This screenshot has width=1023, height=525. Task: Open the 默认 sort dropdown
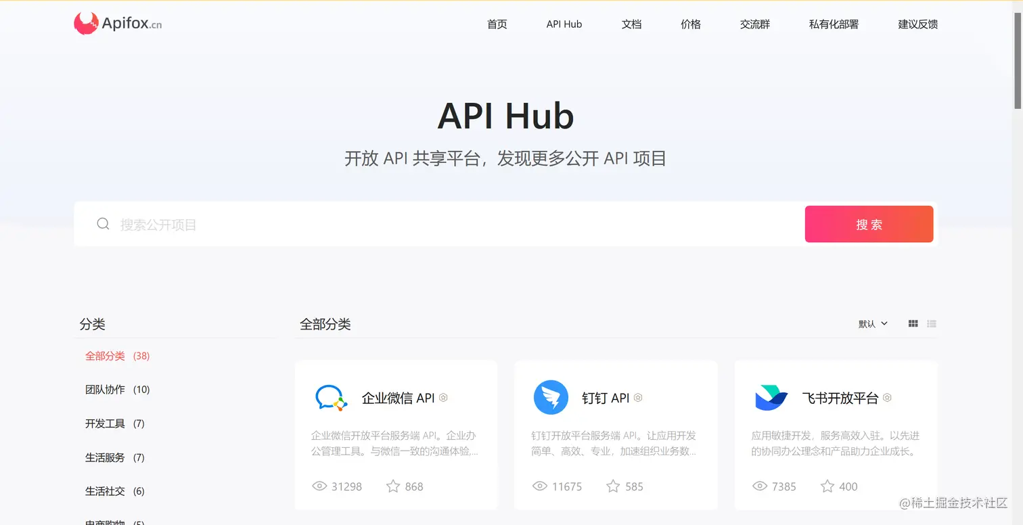(873, 324)
